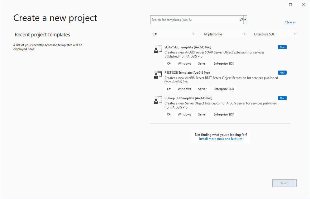The width and height of the screenshot is (310, 199).
Task: Maximize the dialog window
Action: pos(290,5)
